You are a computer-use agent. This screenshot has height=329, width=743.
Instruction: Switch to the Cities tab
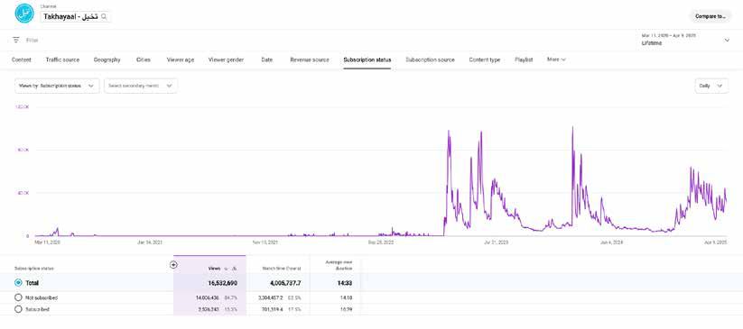point(144,59)
